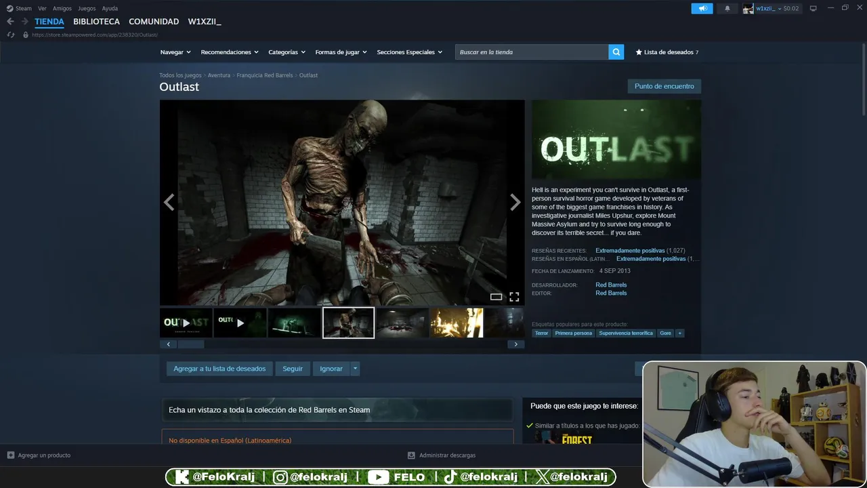
Task: Reload the store page with refresh icon
Action: (11, 35)
